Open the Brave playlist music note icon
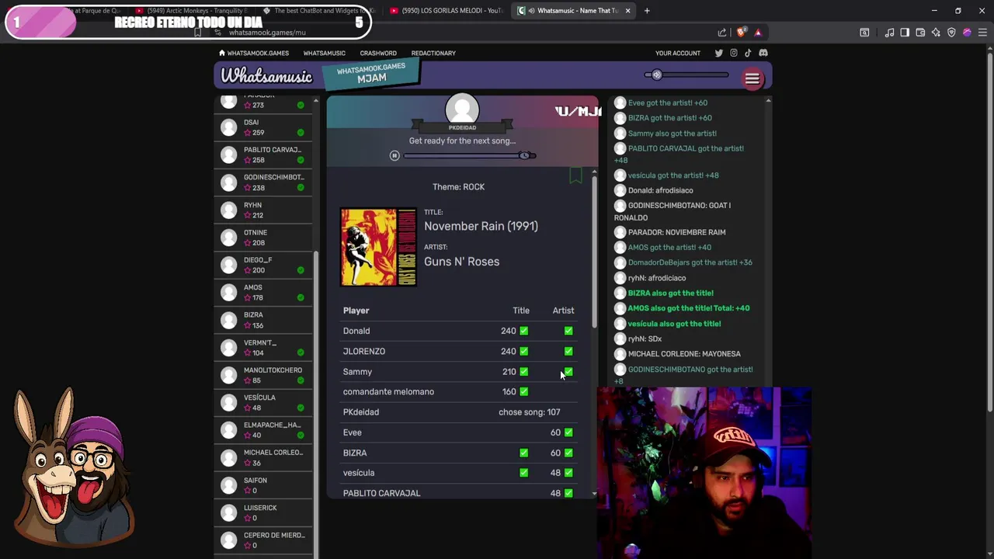Image resolution: width=994 pixels, height=559 pixels. 889,33
